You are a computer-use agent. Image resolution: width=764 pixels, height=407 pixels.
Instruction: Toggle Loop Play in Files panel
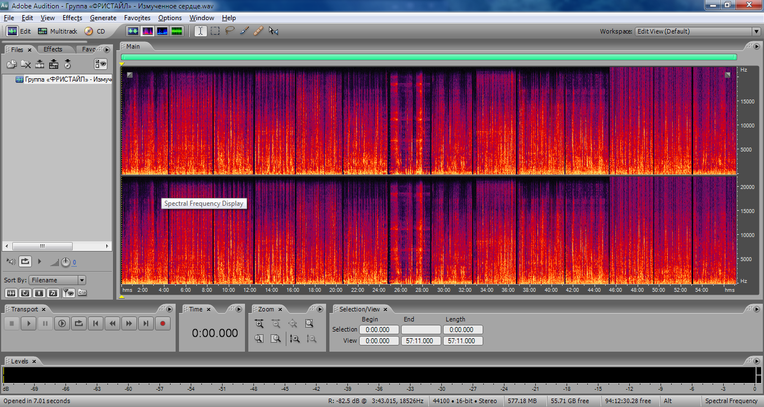tap(26, 261)
